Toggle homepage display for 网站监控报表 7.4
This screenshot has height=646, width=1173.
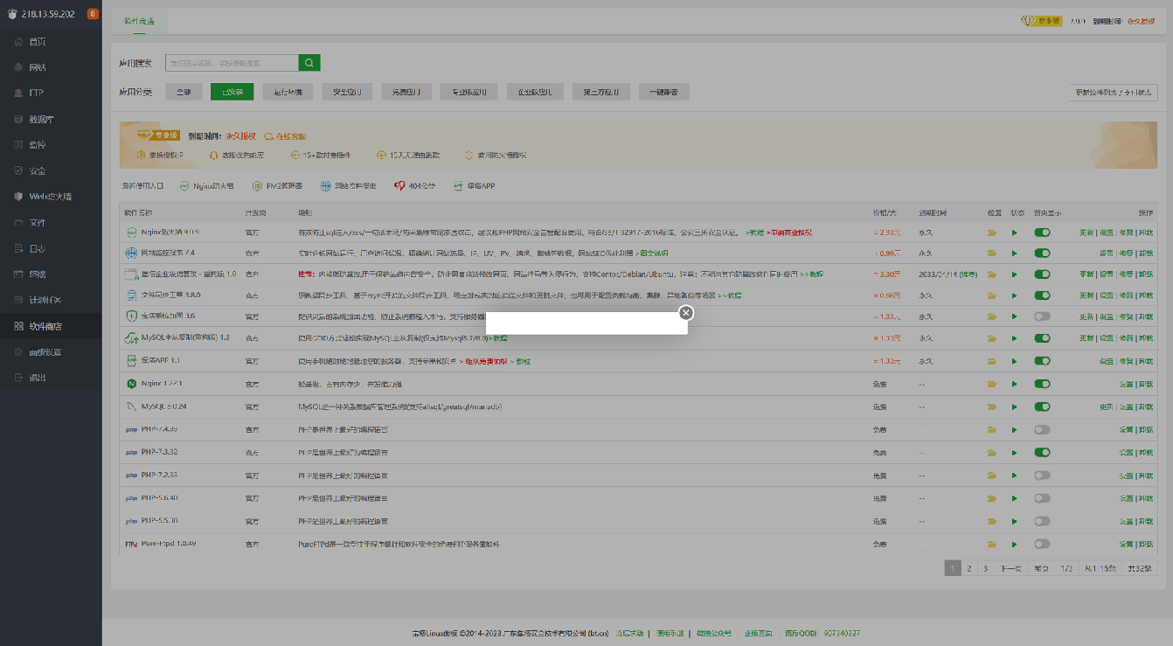click(1042, 253)
